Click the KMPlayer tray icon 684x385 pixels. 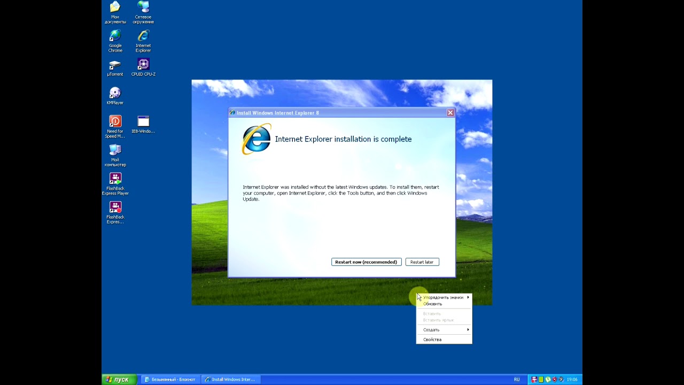[x=561, y=380]
